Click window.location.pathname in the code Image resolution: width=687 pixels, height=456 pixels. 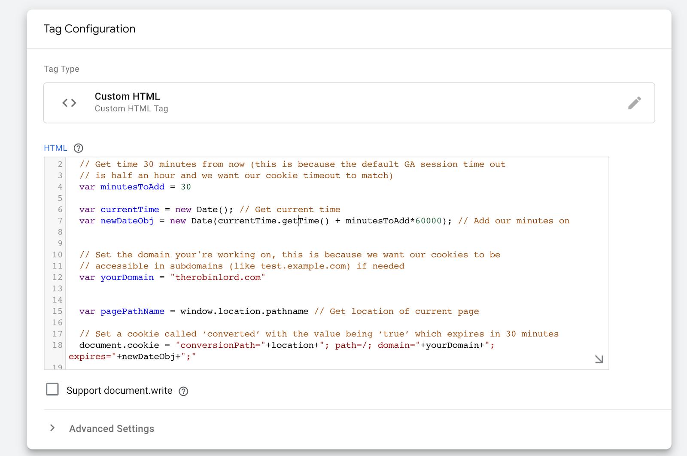244,311
